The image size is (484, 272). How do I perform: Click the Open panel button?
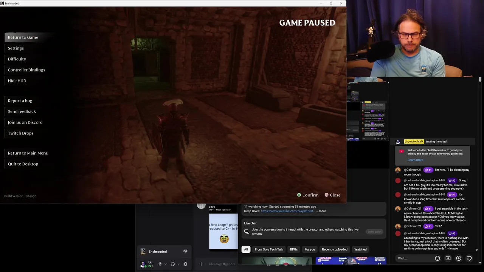tap(374, 232)
